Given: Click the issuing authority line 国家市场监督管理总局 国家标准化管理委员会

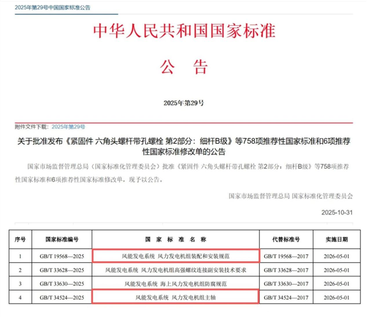Looking at the screenshot, I should coord(290,196).
